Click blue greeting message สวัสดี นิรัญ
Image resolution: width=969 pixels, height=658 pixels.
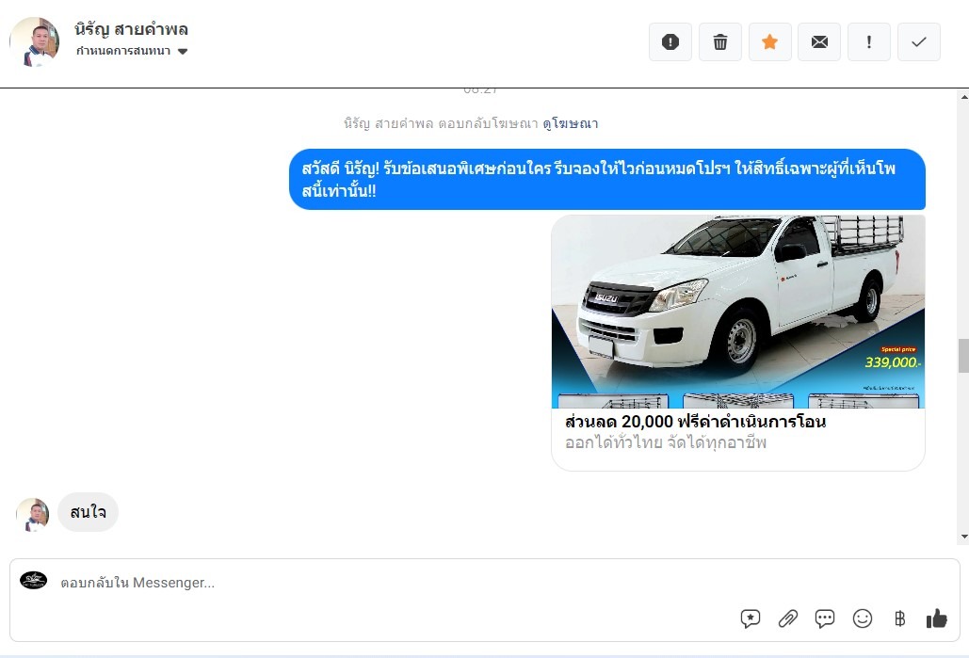point(606,179)
